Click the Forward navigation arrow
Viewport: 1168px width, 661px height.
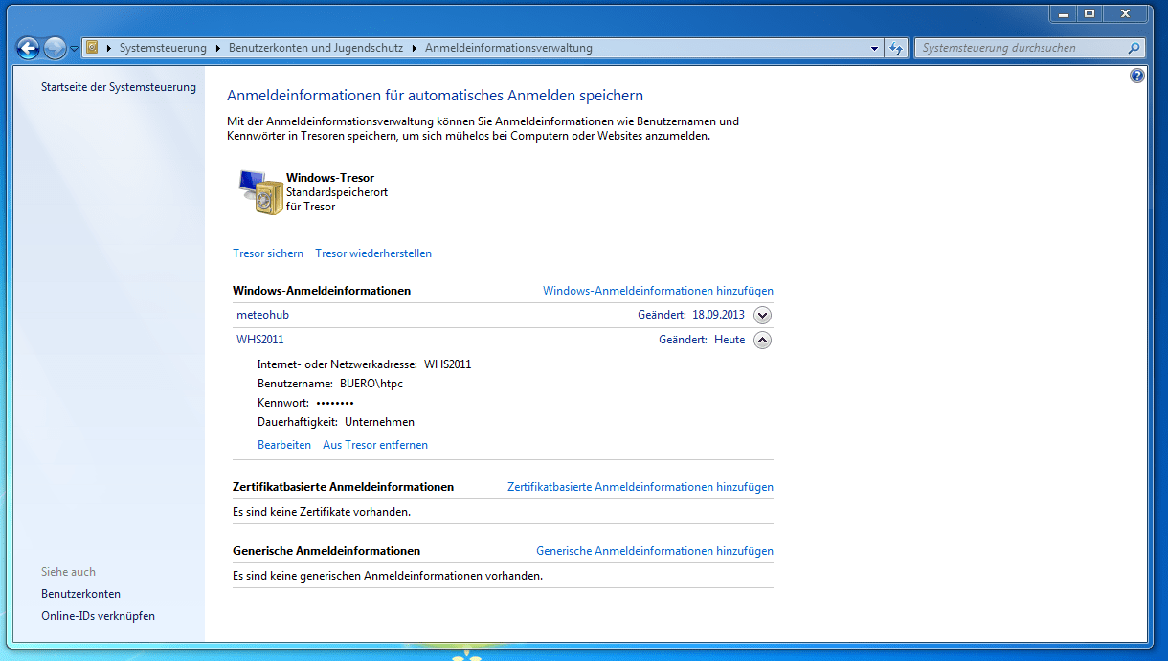coord(55,47)
